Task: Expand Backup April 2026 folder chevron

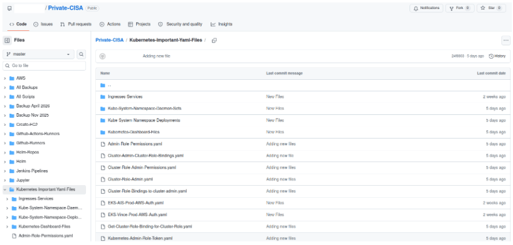Action: (x=5, y=106)
